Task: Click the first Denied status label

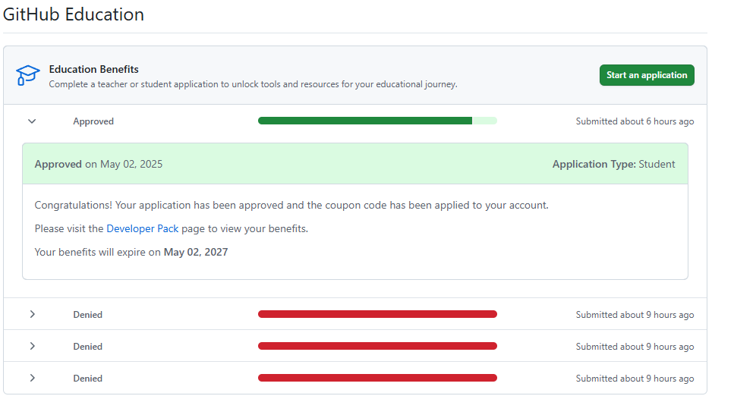Action: click(x=87, y=315)
